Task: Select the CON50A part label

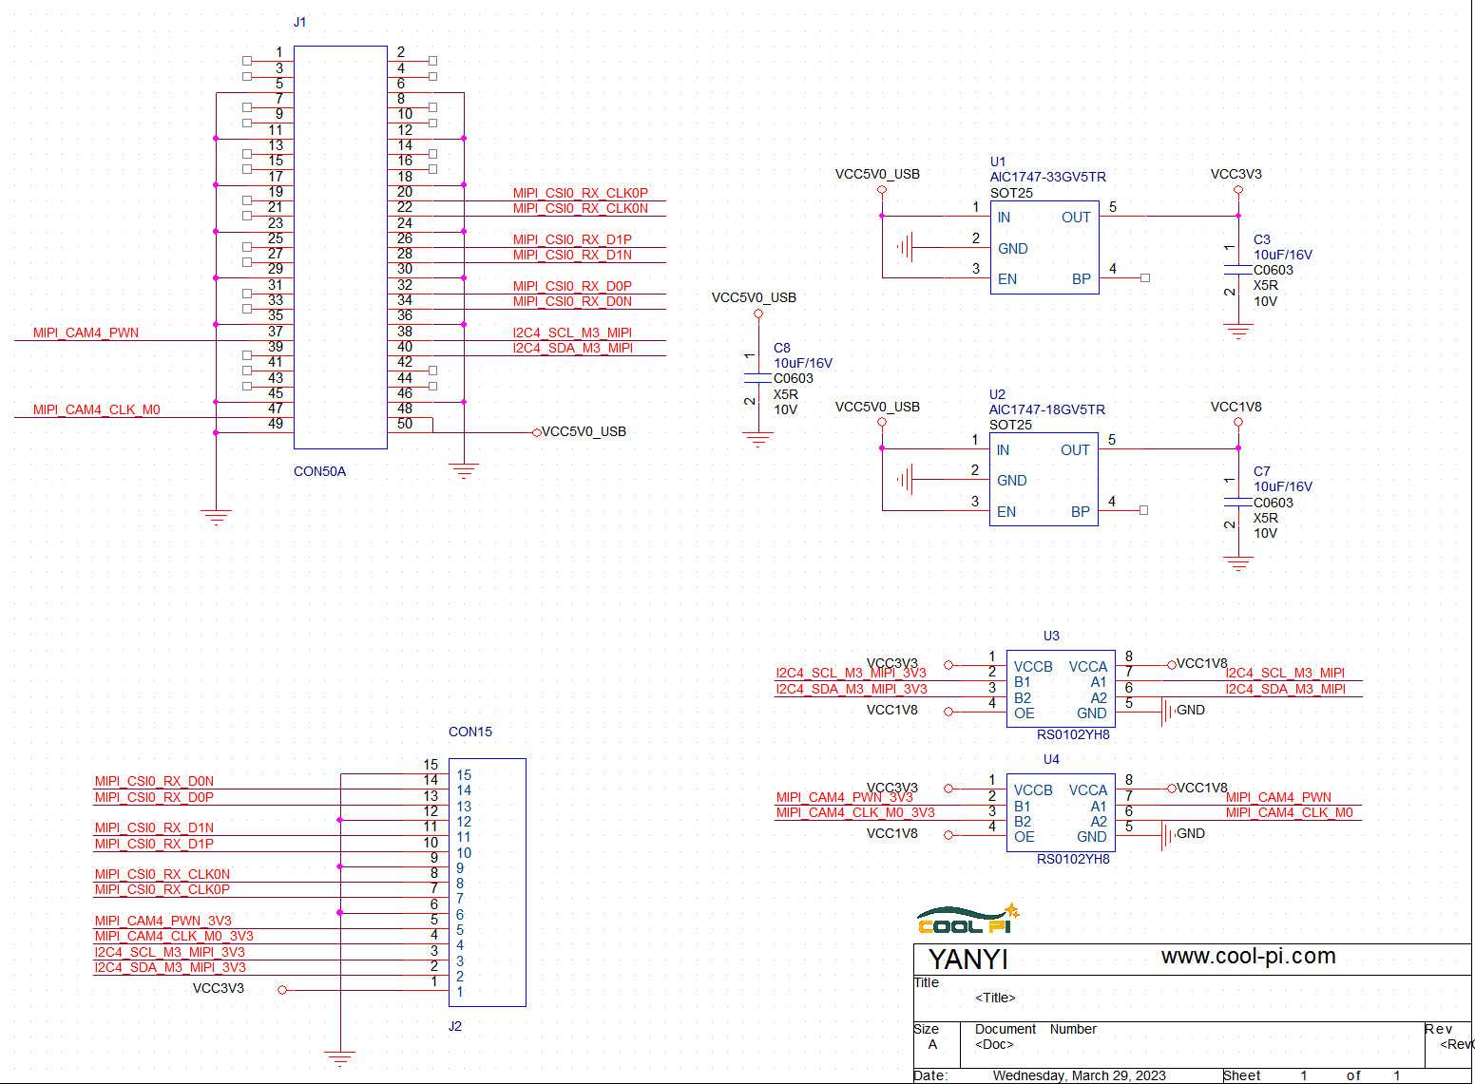Action: pyautogui.click(x=319, y=471)
